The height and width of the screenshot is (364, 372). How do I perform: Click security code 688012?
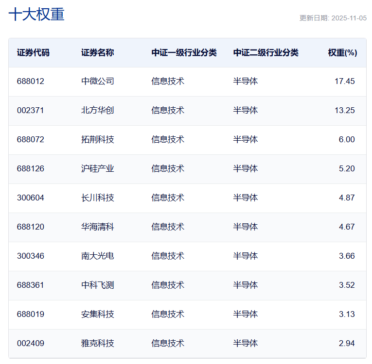(30, 81)
